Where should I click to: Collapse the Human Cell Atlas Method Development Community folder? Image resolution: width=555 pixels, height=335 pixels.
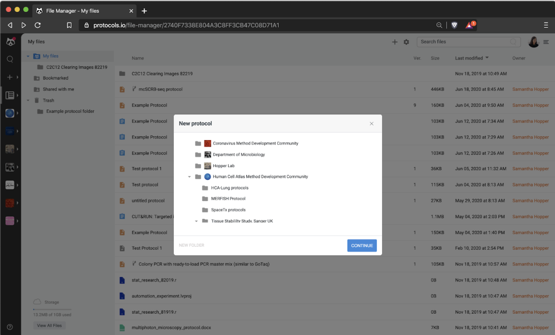click(x=190, y=176)
